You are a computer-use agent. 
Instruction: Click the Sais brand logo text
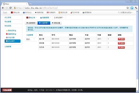point(5,12)
